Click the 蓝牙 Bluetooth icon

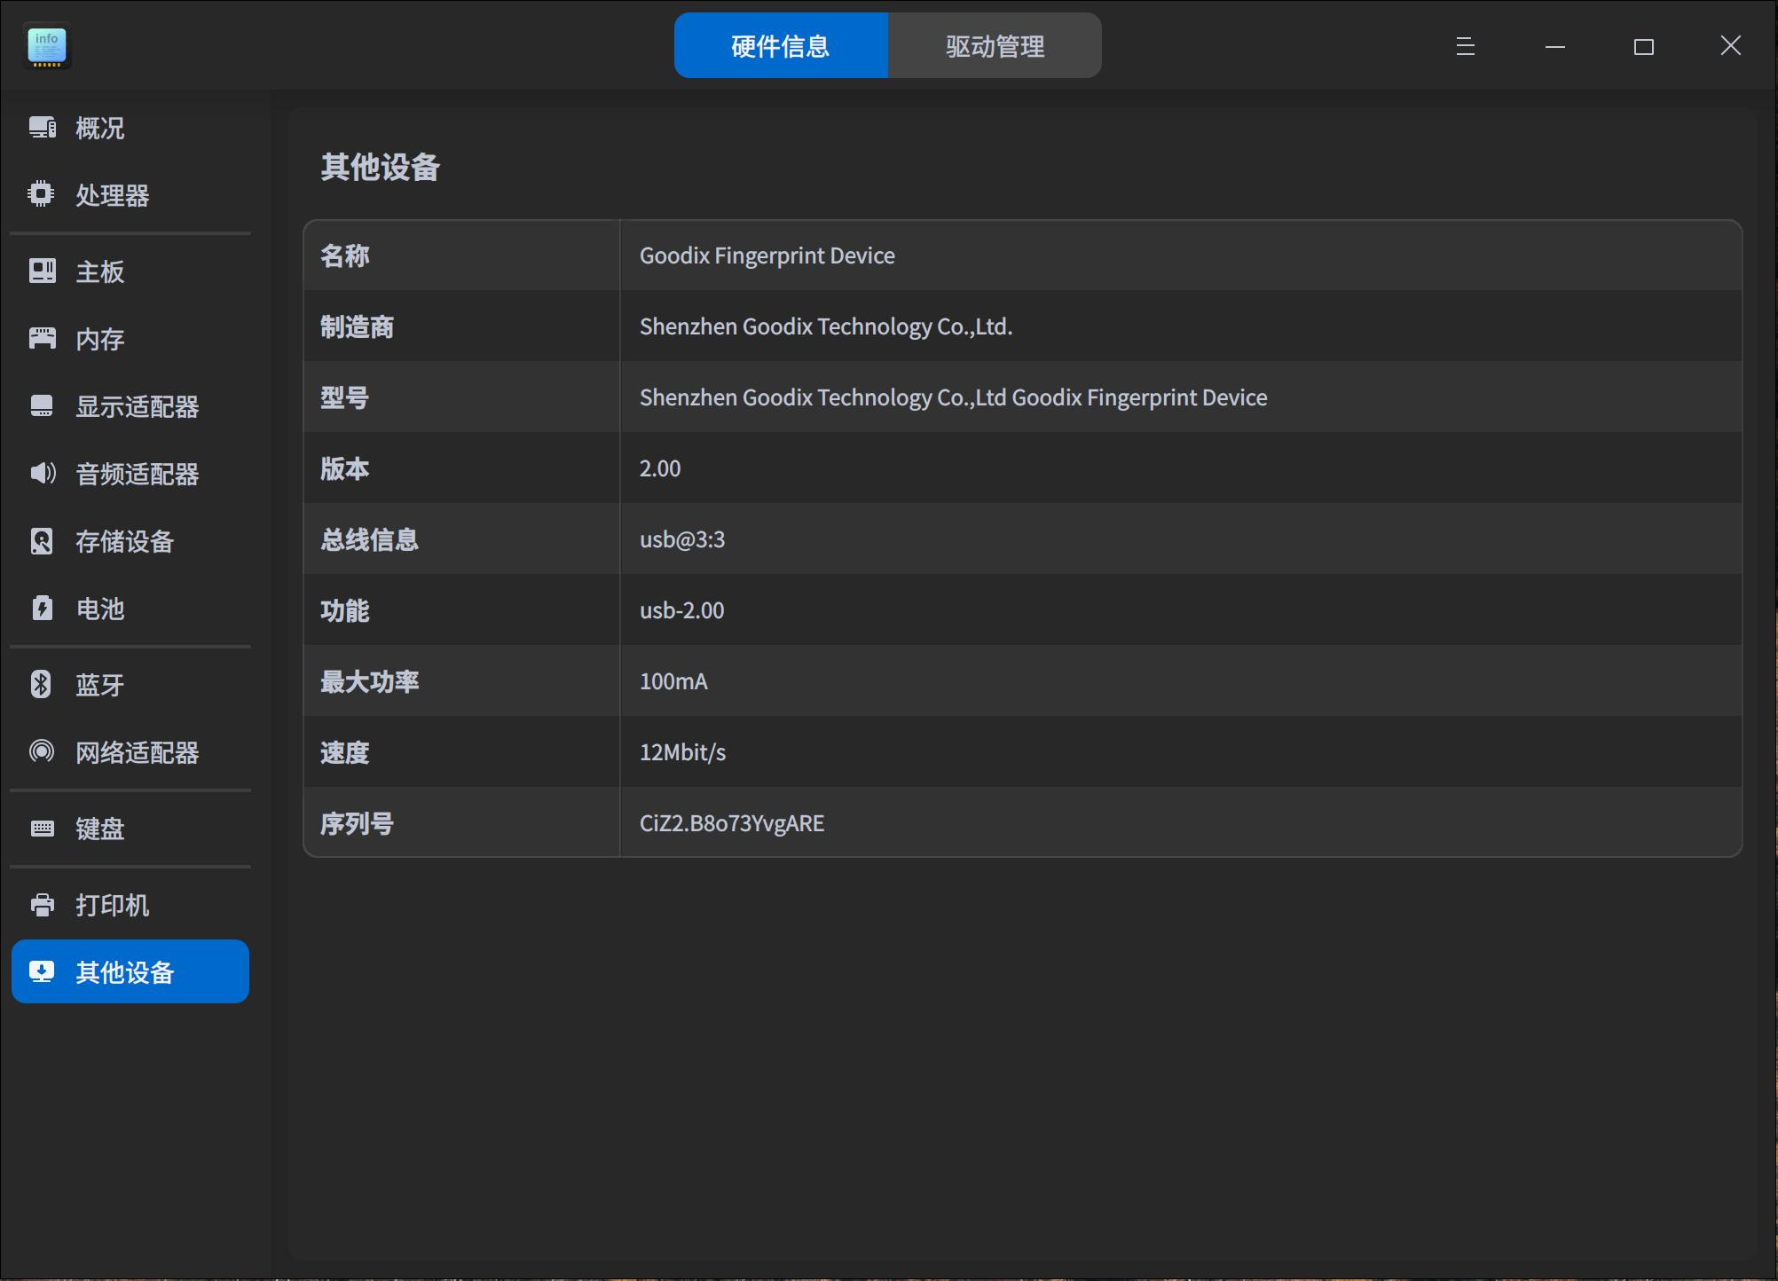[x=43, y=684]
